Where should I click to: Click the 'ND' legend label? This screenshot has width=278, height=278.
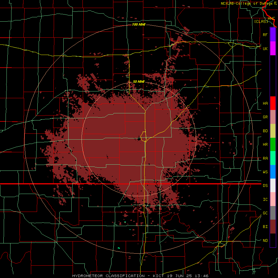point(265,241)
